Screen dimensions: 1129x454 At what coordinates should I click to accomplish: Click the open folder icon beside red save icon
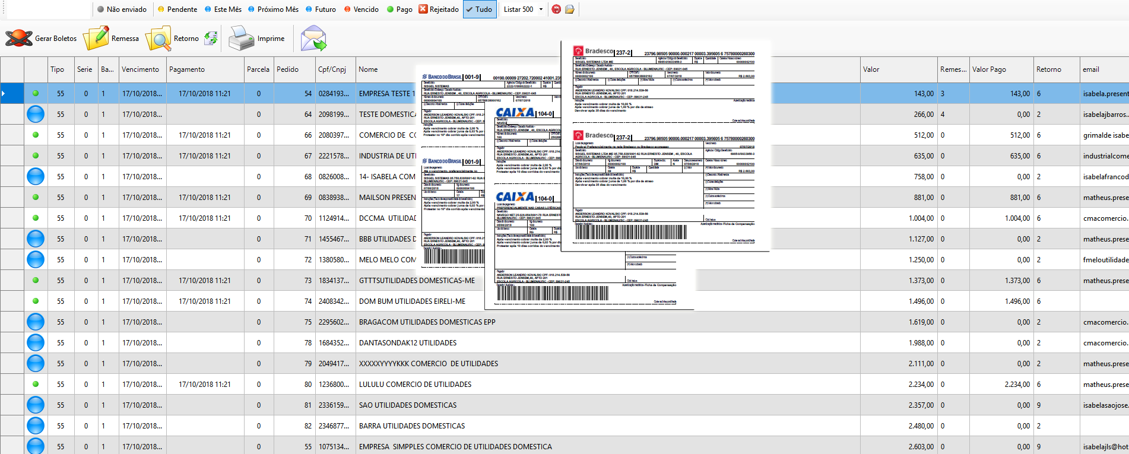click(569, 9)
